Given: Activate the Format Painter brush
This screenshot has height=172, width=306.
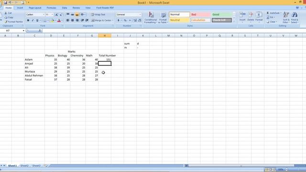Looking at the screenshot, I should coord(6,21).
